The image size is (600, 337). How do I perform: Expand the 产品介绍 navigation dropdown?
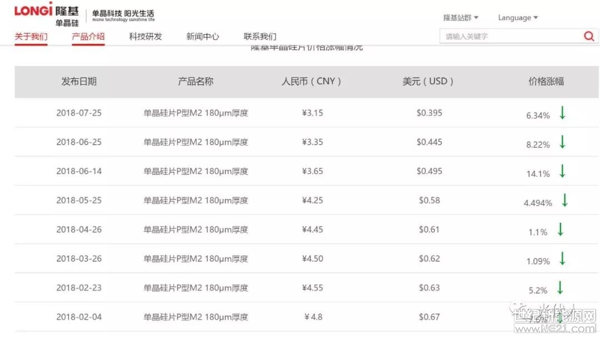click(88, 36)
